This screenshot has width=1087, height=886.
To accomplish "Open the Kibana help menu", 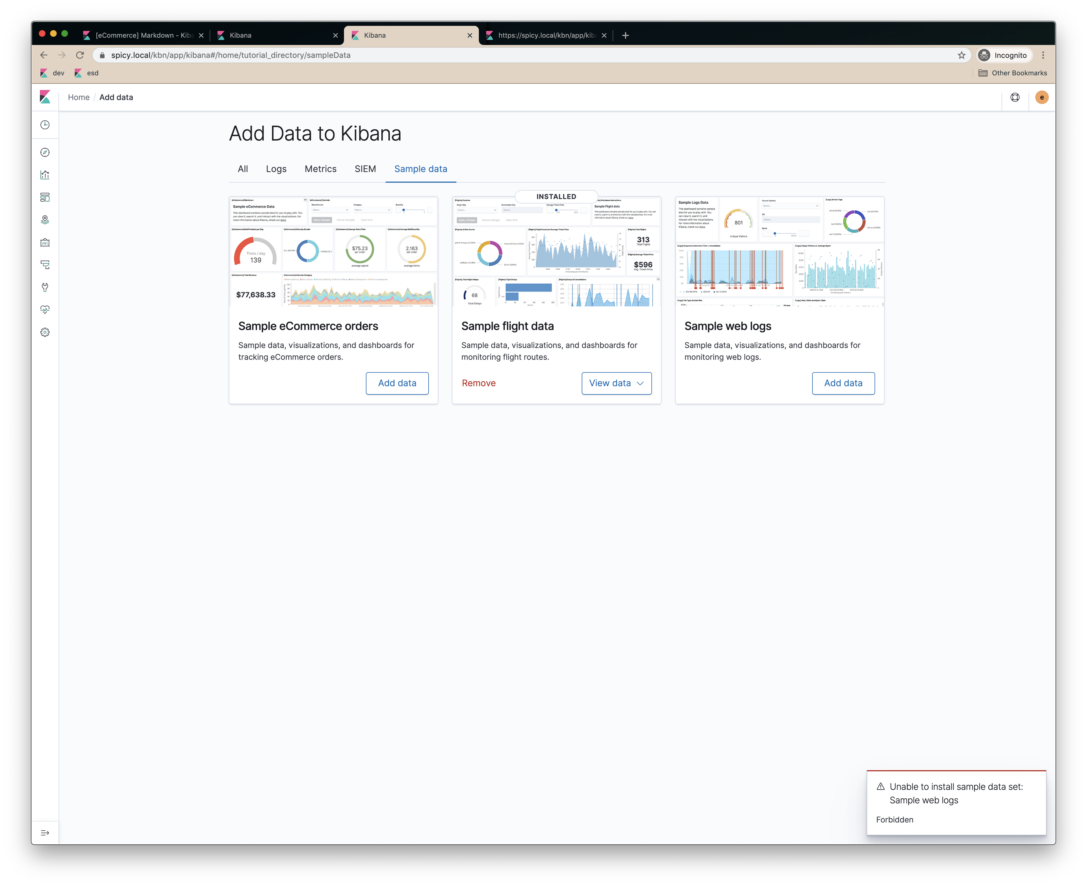I will [1015, 97].
